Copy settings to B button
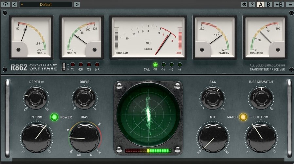 pos(279,4)
